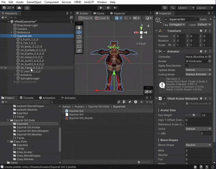This screenshot has height=169, width=216.
Task: Open the GameObject menu
Action: 34,2
